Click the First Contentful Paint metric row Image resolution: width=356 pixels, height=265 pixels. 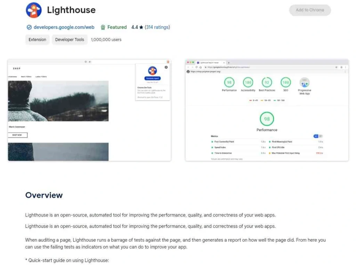click(238, 142)
